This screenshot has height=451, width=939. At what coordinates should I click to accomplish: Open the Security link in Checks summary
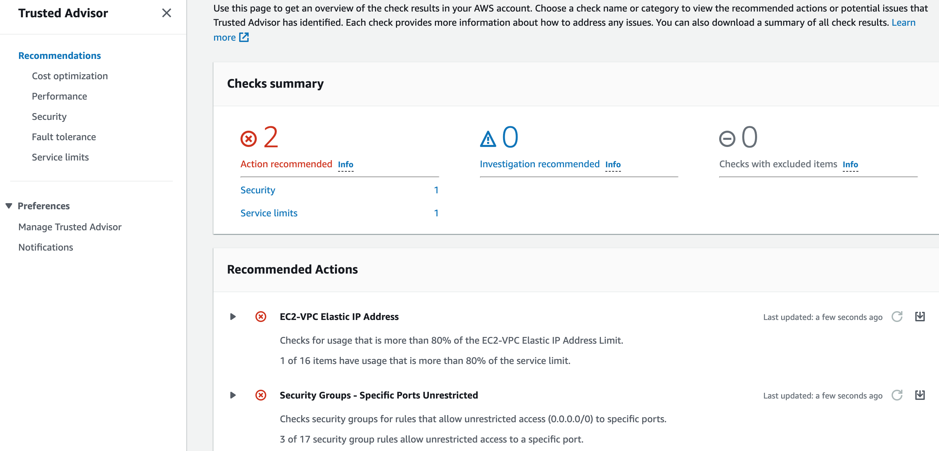click(x=258, y=190)
